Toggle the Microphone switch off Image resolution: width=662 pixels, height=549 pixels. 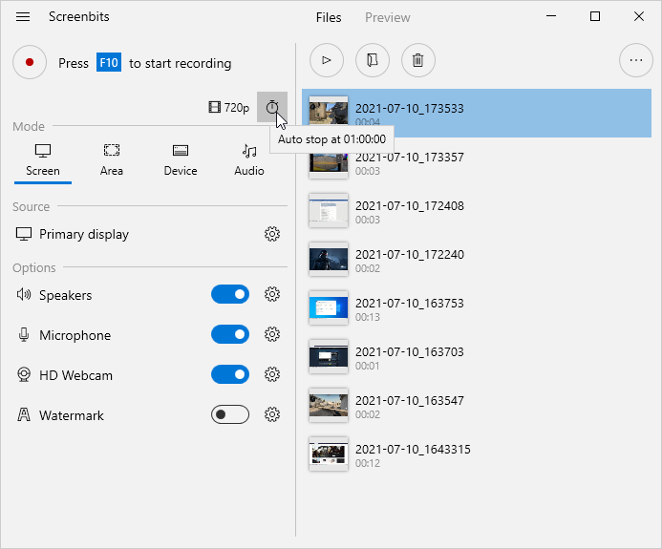point(230,334)
